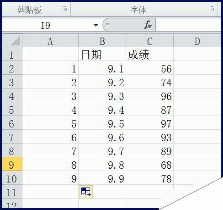Open the Auto Fill Options button

86,192
